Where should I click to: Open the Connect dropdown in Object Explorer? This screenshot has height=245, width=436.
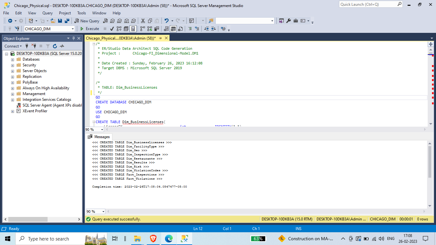point(13,46)
